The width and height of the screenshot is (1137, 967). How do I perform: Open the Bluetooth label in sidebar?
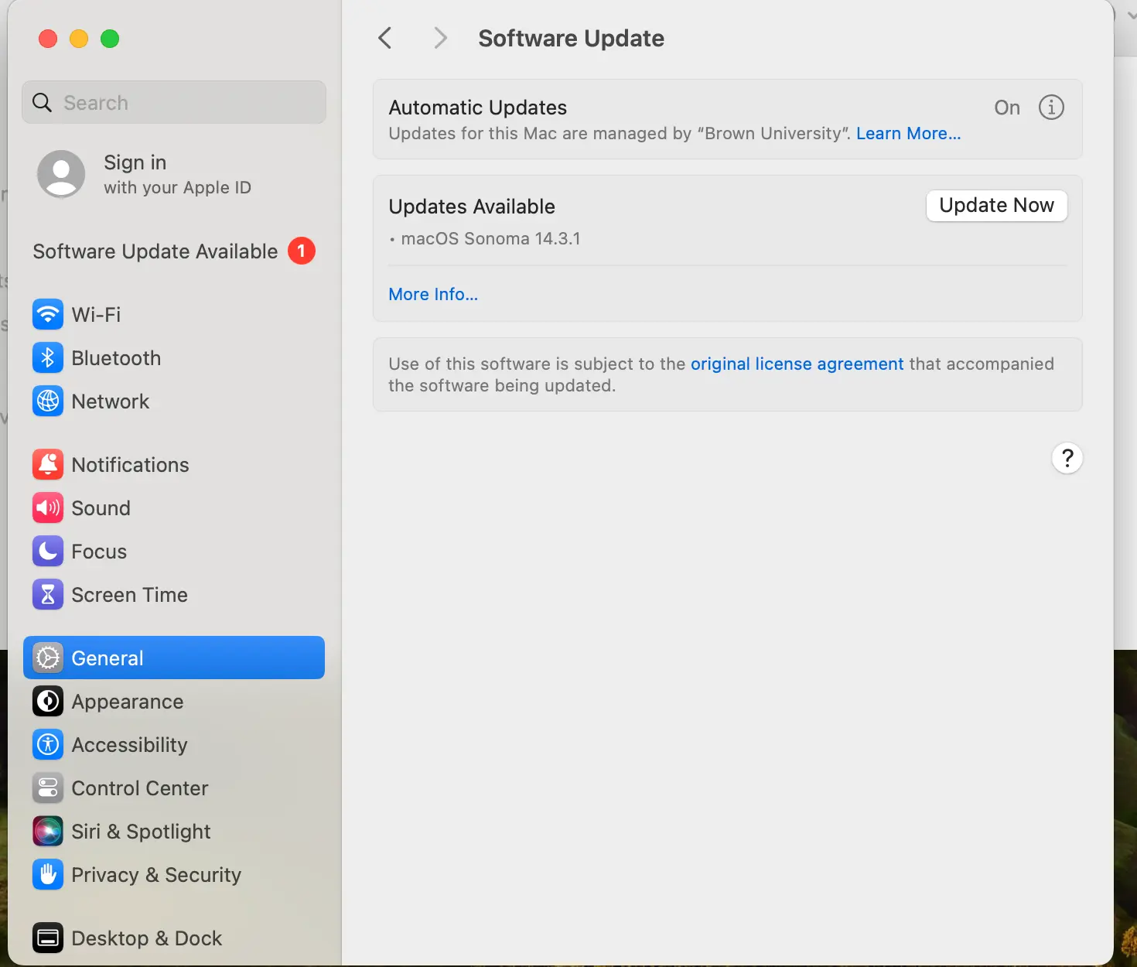click(x=116, y=357)
